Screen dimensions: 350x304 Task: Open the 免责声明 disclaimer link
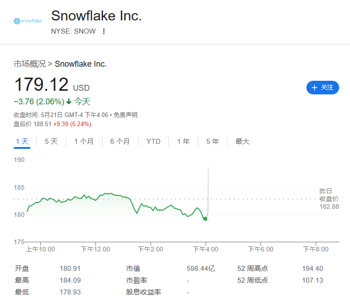(125, 115)
